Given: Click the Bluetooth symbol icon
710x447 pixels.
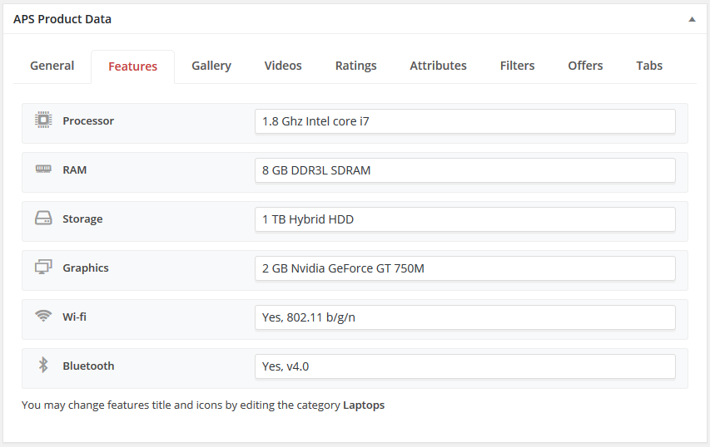Looking at the screenshot, I should pyautogui.click(x=43, y=366).
